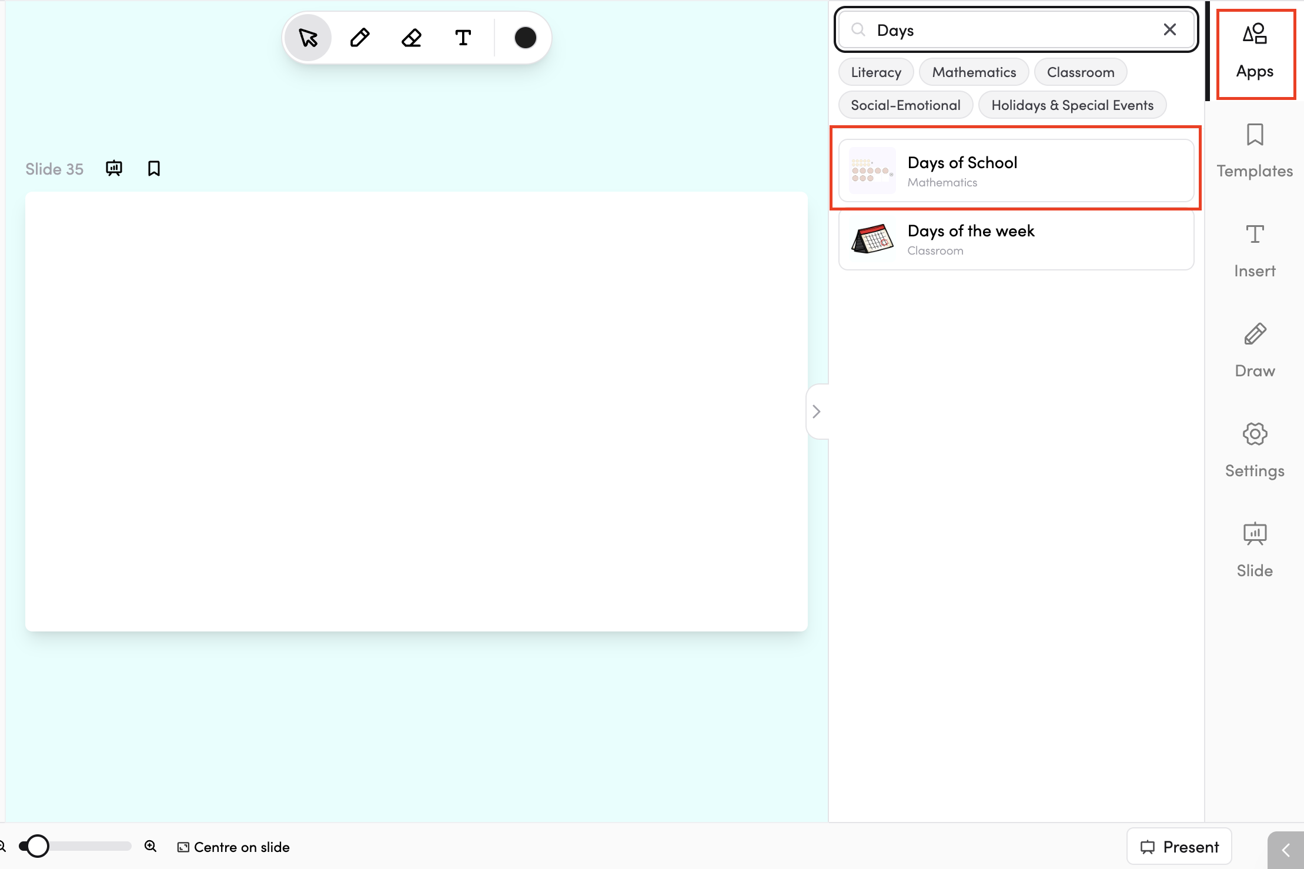Open the black colour picker
Viewport: 1304px width, 869px height.
[525, 38]
